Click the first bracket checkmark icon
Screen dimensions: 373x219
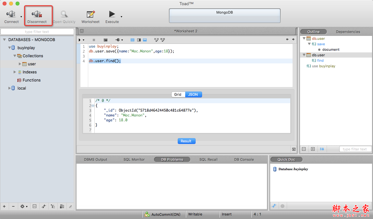point(156,40)
